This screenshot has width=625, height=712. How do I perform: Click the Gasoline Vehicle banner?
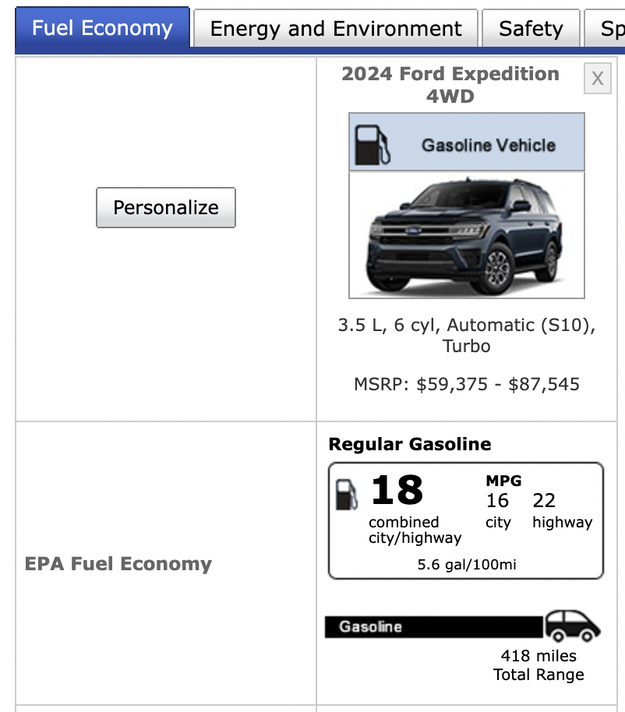[x=467, y=142]
